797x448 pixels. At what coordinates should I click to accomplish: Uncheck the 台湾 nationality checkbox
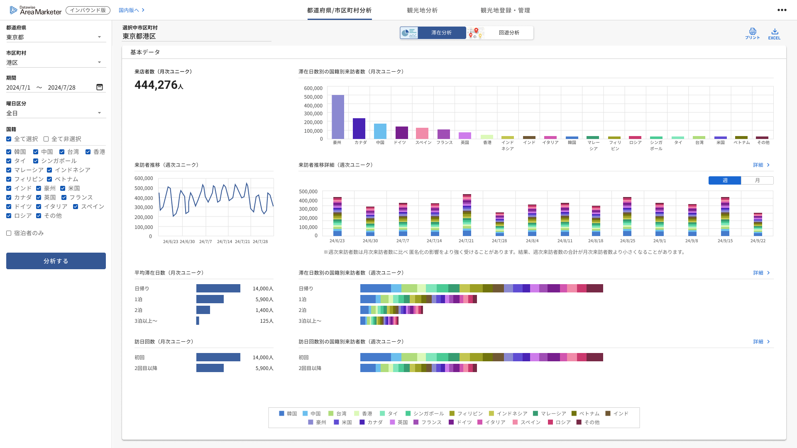(62, 152)
